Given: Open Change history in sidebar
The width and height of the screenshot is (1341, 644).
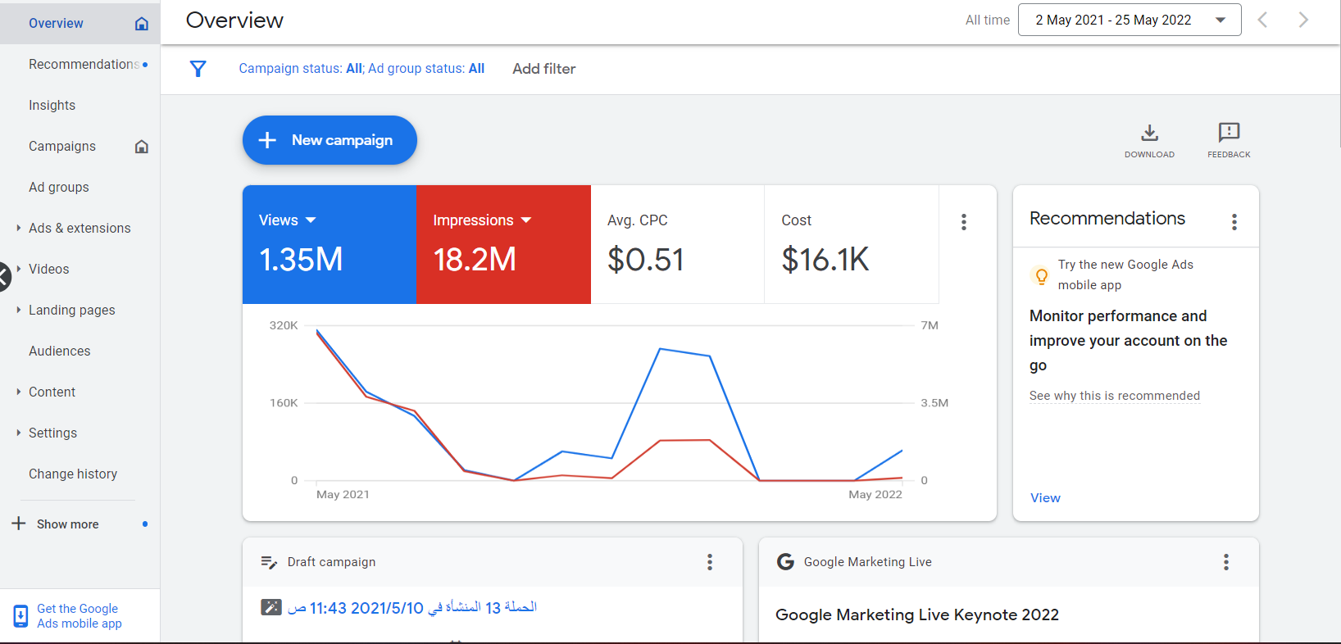Looking at the screenshot, I should tap(73, 474).
